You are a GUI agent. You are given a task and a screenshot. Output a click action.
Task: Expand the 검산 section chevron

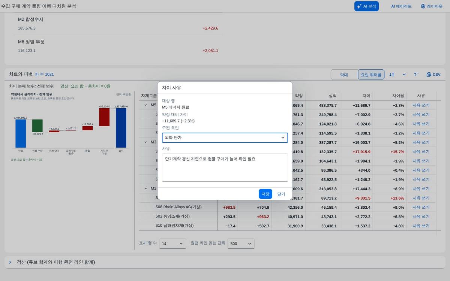(x=10, y=262)
